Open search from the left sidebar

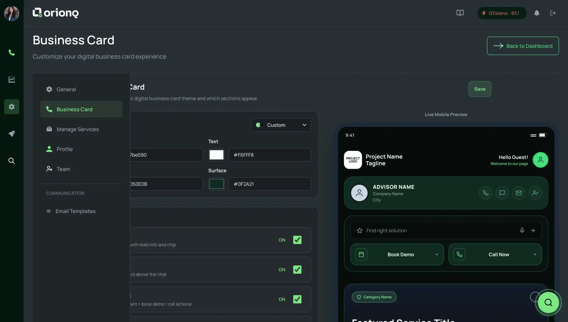(12, 161)
